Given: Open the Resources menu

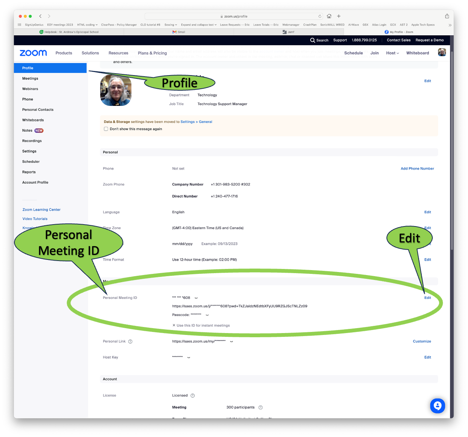Looking at the screenshot, I should click(x=118, y=53).
